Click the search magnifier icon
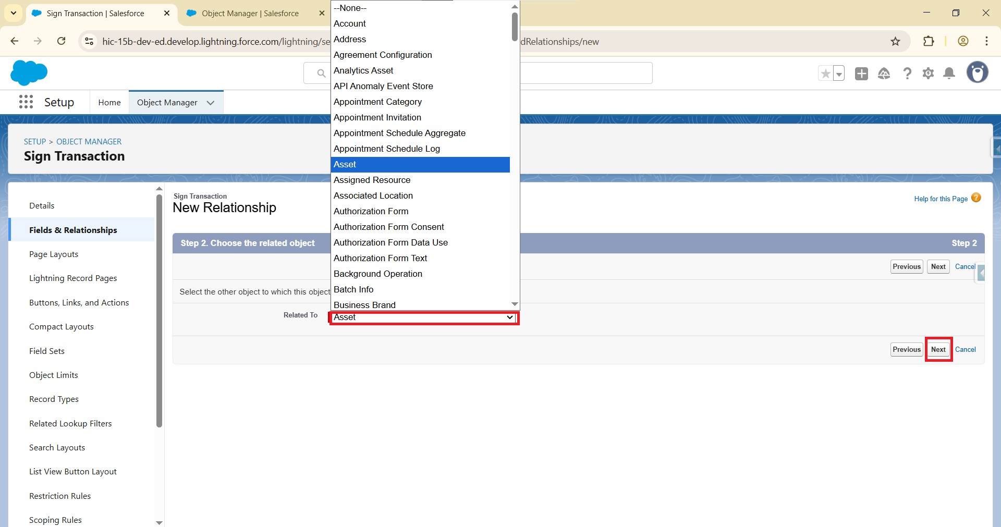Image resolution: width=1001 pixels, height=527 pixels. (x=321, y=73)
